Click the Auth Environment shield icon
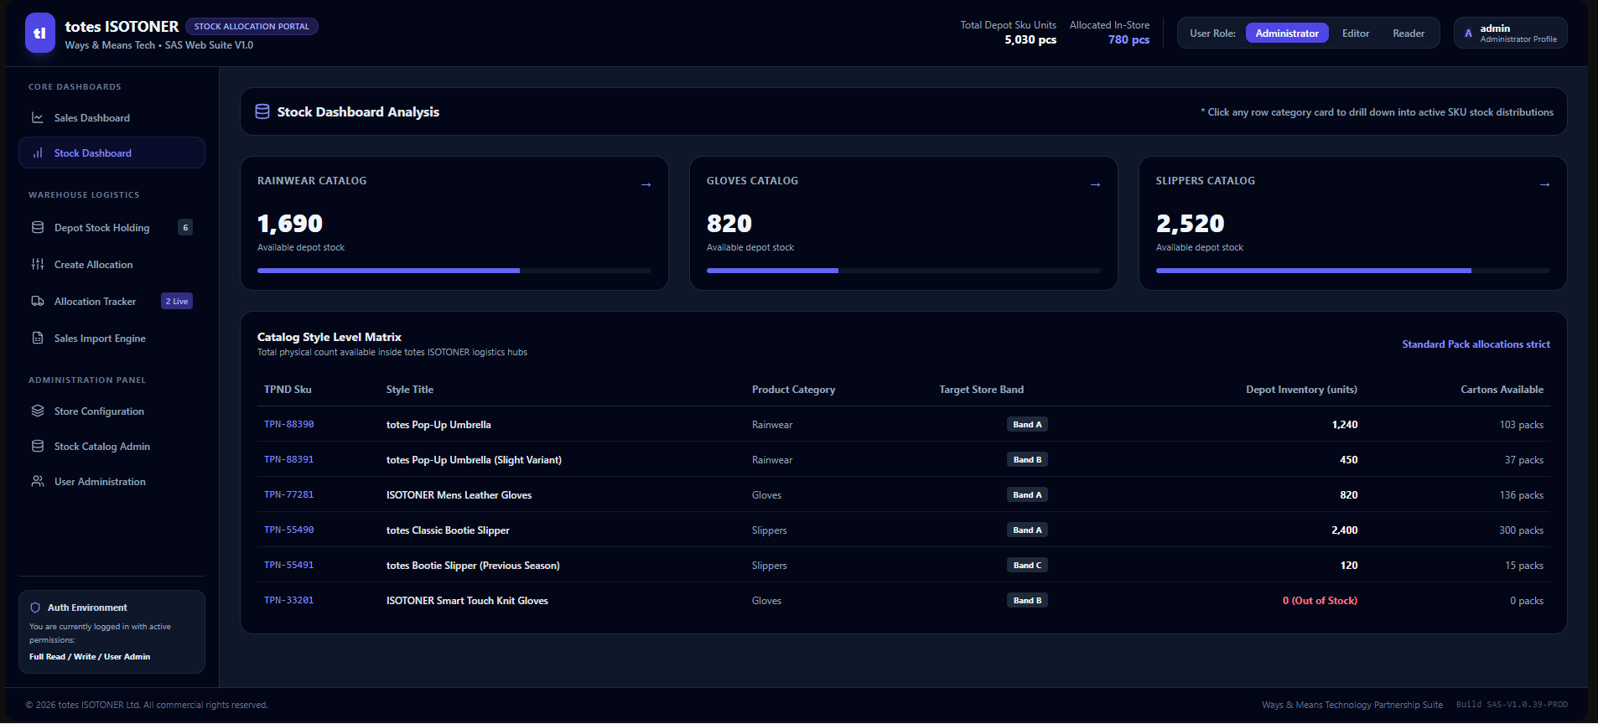This screenshot has width=1598, height=724. coord(35,608)
